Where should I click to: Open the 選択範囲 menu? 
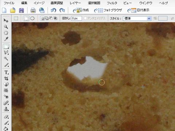[x=94, y=3]
